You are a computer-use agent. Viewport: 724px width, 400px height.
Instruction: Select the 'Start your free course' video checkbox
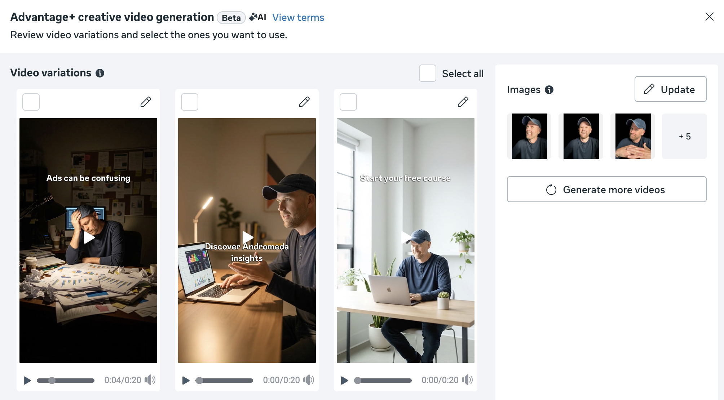tap(348, 102)
